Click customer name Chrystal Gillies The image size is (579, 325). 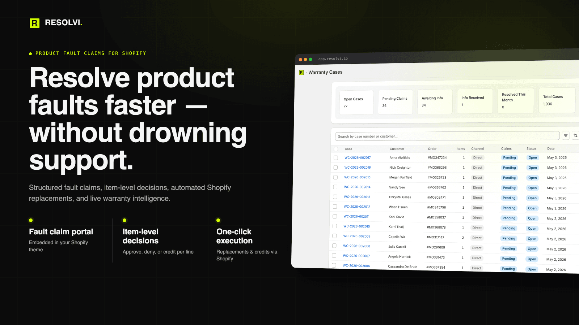click(400, 197)
